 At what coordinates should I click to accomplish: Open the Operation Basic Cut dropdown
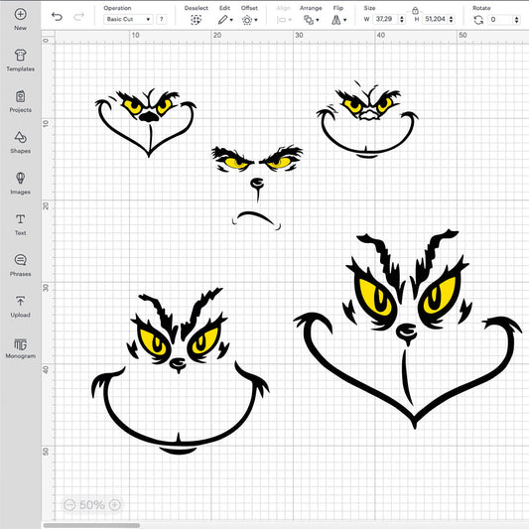point(128,19)
